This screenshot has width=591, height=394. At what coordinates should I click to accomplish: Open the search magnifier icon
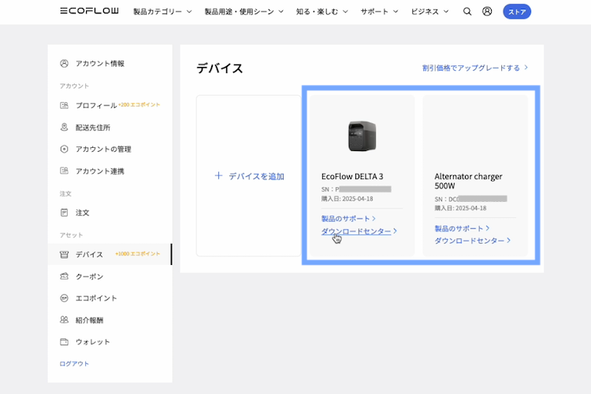pyautogui.click(x=467, y=12)
